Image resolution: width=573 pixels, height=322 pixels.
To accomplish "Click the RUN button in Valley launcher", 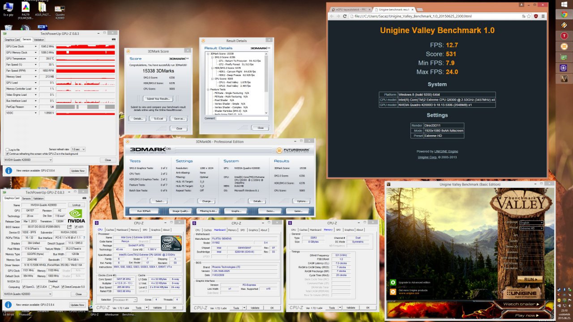I will [530, 279].
